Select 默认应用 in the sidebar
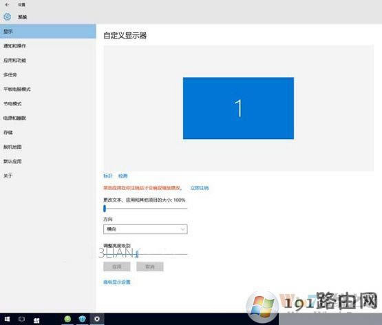The image size is (382, 325). click(48, 161)
